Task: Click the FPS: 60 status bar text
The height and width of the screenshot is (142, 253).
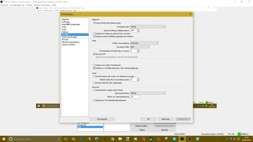Action: point(231,134)
